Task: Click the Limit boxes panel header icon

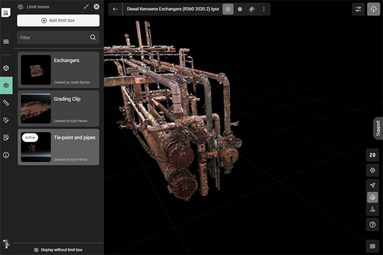Action: (20, 7)
